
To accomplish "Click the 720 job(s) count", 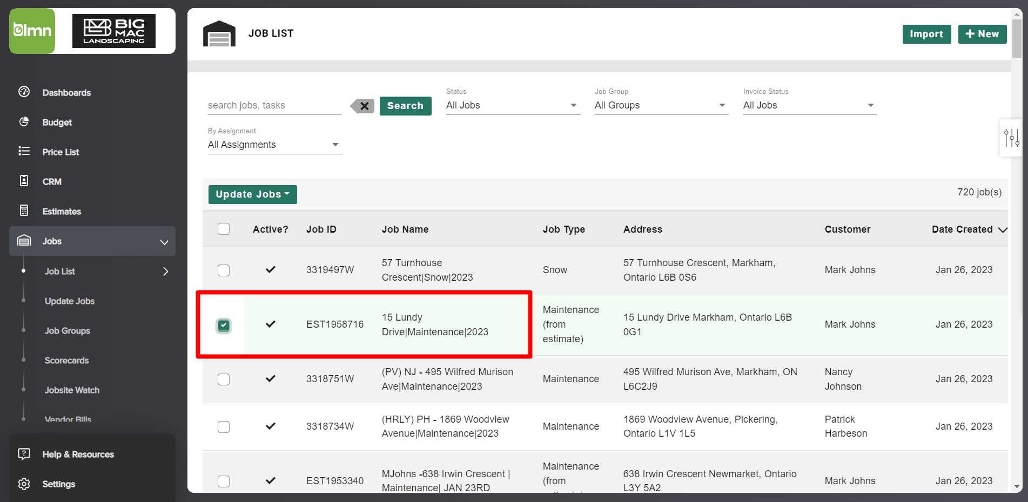I will click(979, 192).
